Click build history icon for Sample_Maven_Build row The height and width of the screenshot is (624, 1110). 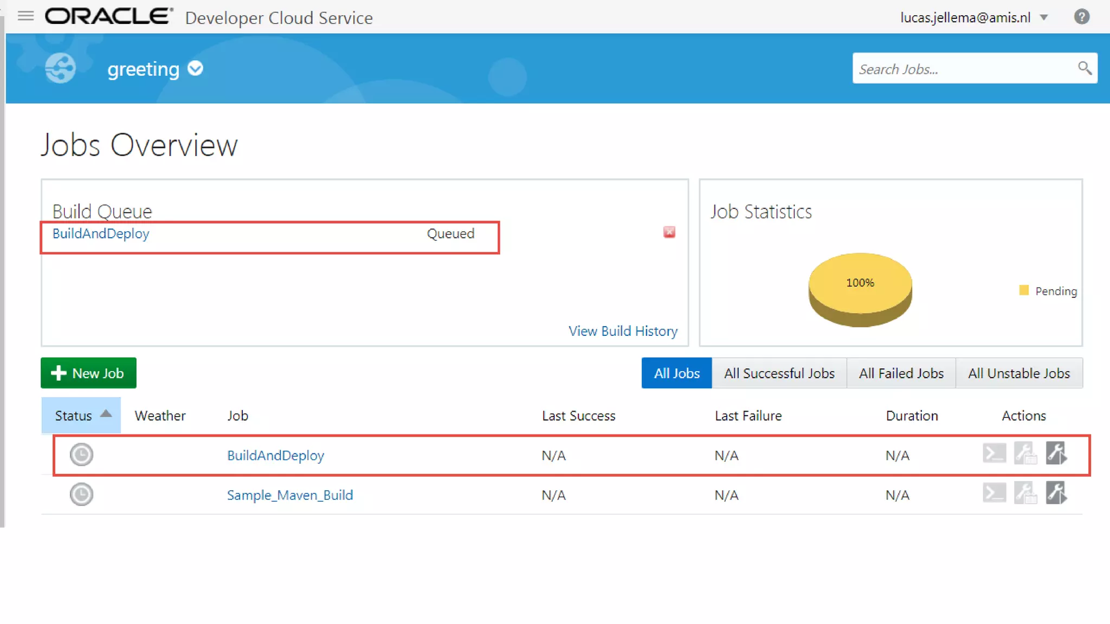coord(1025,493)
